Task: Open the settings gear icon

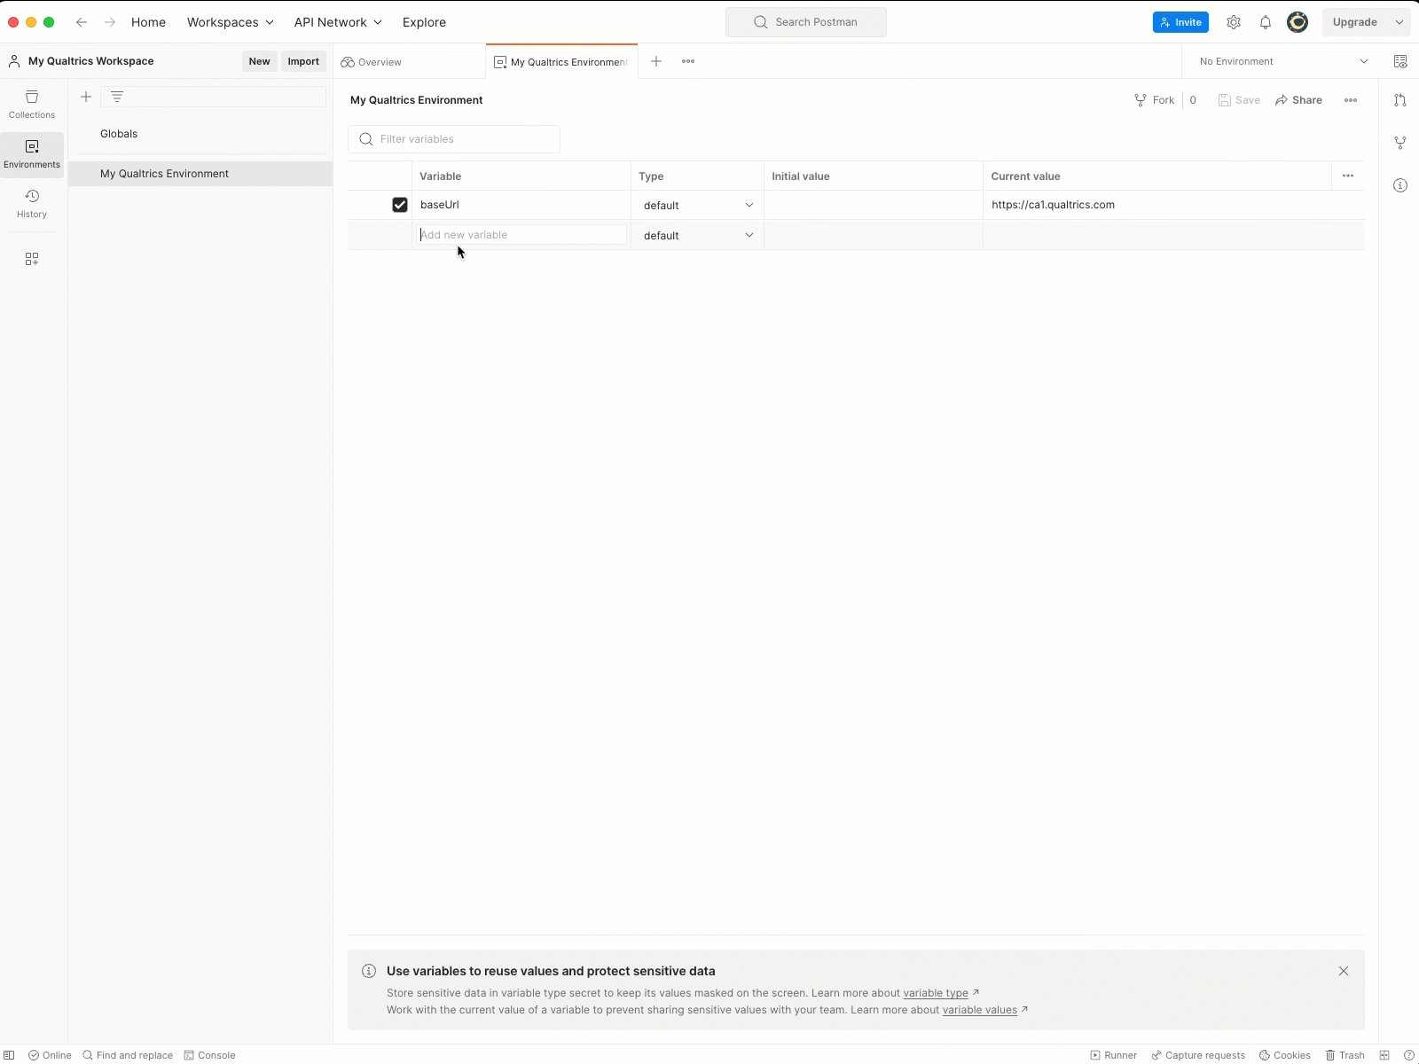Action: pyautogui.click(x=1234, y=22)
